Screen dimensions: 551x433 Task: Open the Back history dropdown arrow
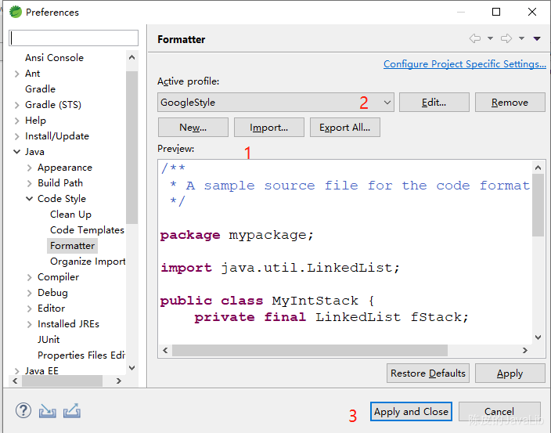click(x=490, y=38)
